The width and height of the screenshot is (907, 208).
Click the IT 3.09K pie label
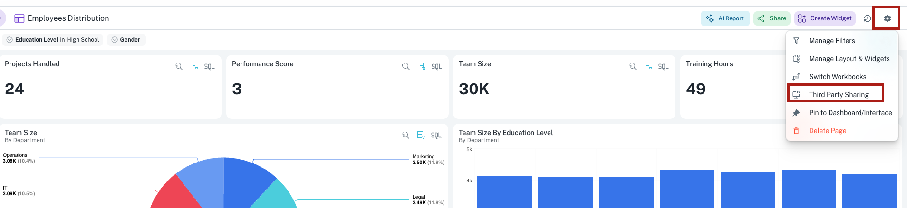[x=19, y=191]
